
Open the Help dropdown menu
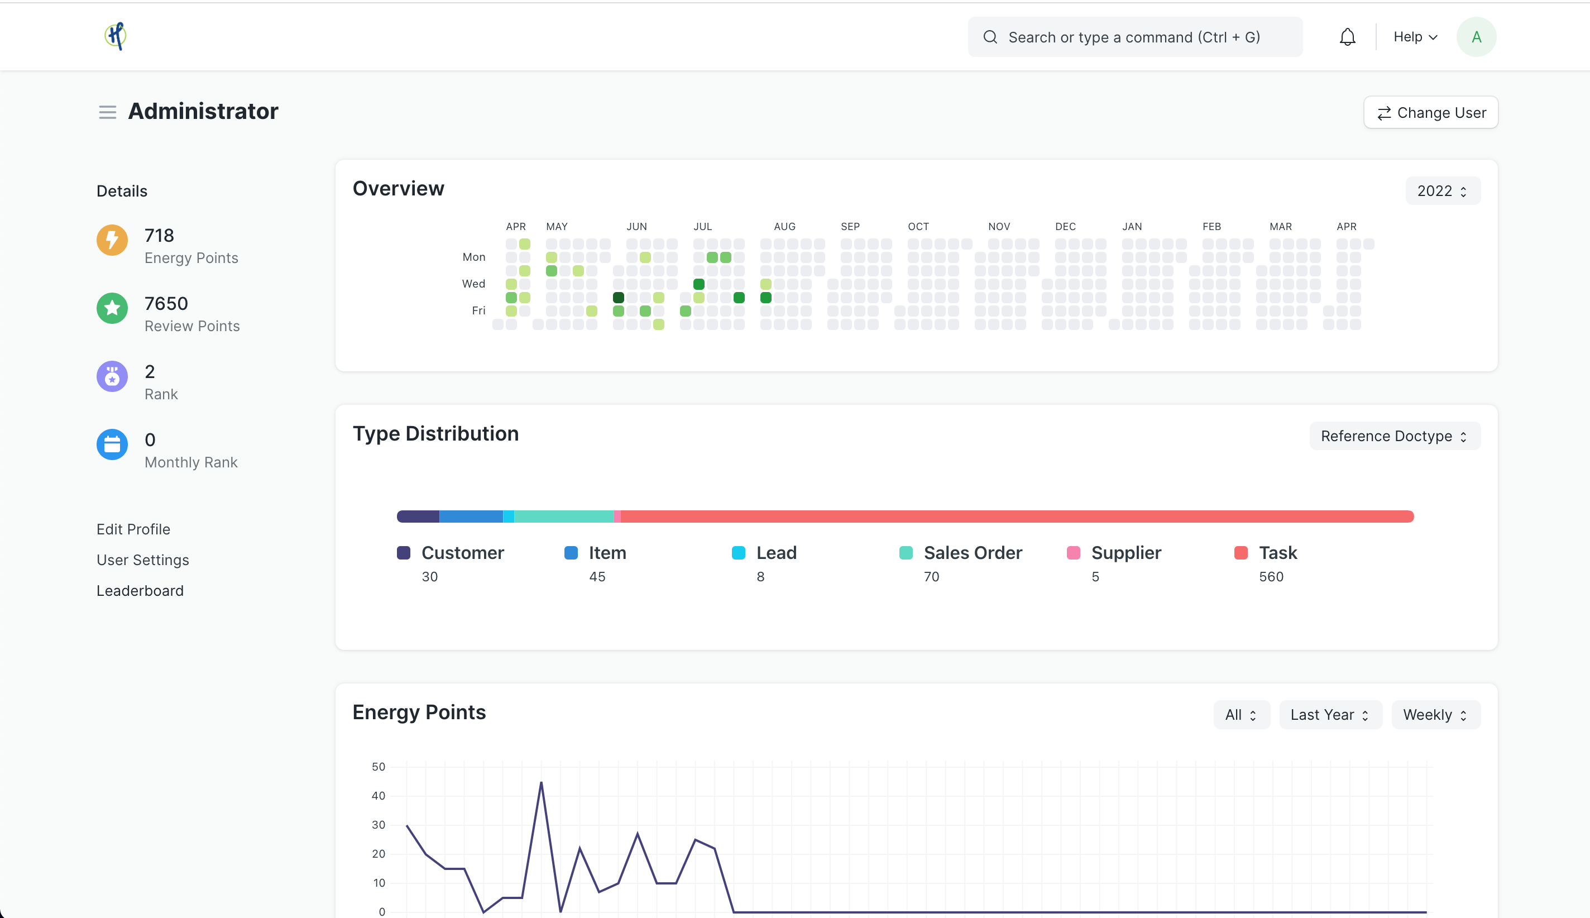(x=1415, y=37)
